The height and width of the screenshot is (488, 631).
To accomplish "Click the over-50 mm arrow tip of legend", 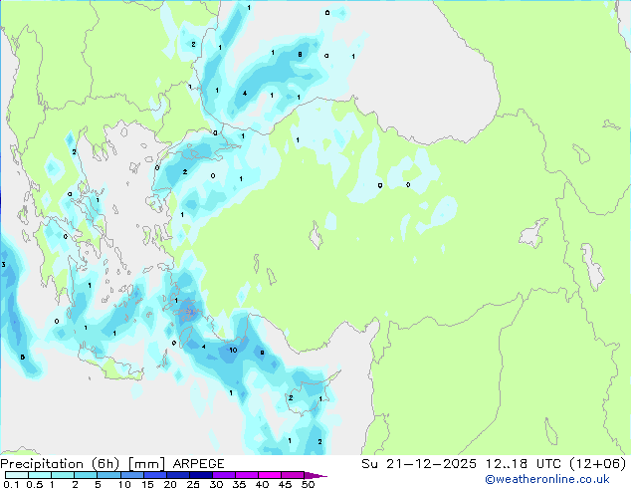I will pyautogui.click(x=315, y=475).
